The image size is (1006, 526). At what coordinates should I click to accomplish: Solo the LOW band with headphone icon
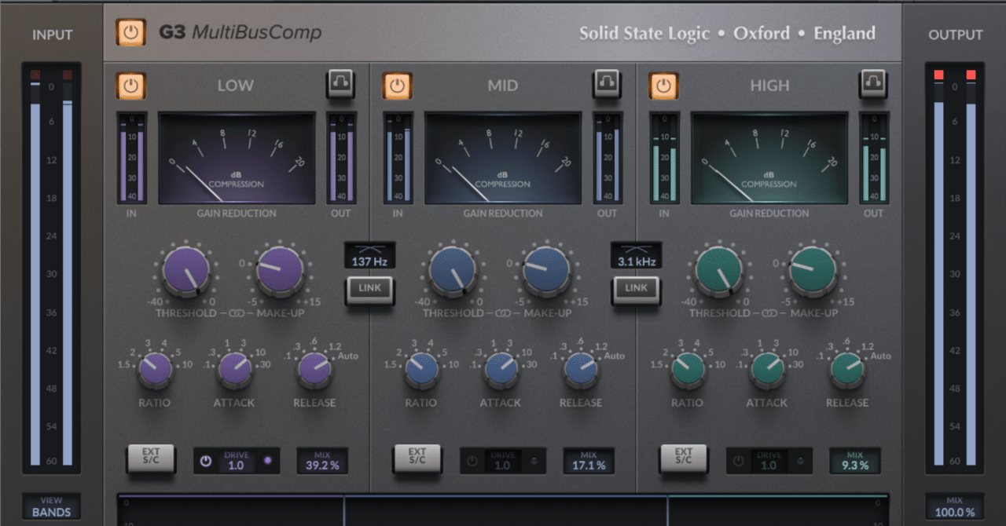tap(341, 82)
